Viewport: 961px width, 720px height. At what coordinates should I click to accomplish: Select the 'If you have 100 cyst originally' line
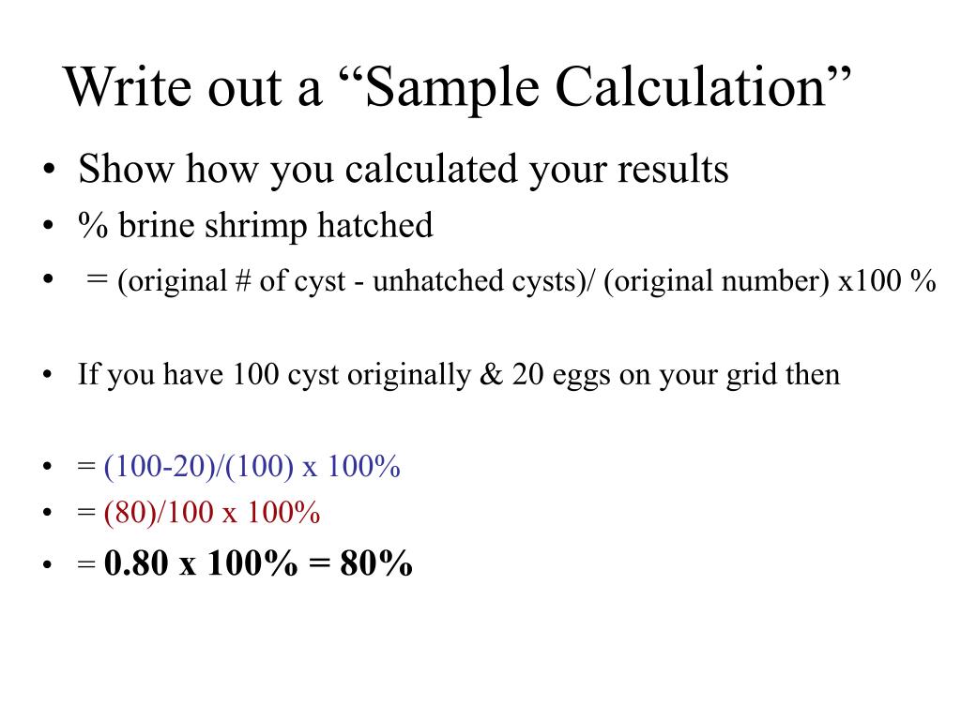coord(458,375)
